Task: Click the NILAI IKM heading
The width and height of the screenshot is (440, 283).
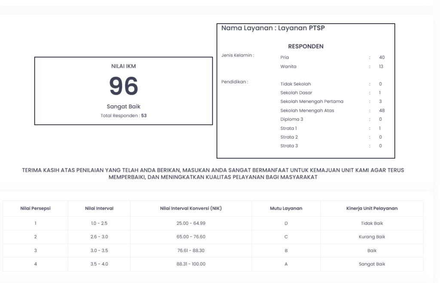Action: [x=123, y=66]
